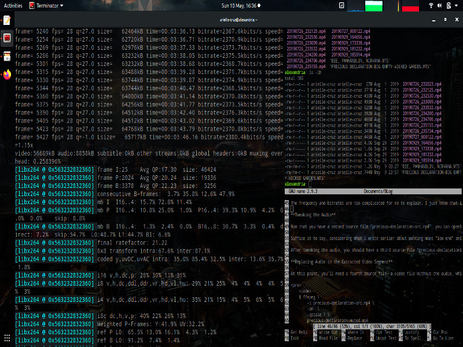Image resolution: width=463 pixels, height=347 pixels.
Task: Show all applications grid
Action: click(7, 338)
